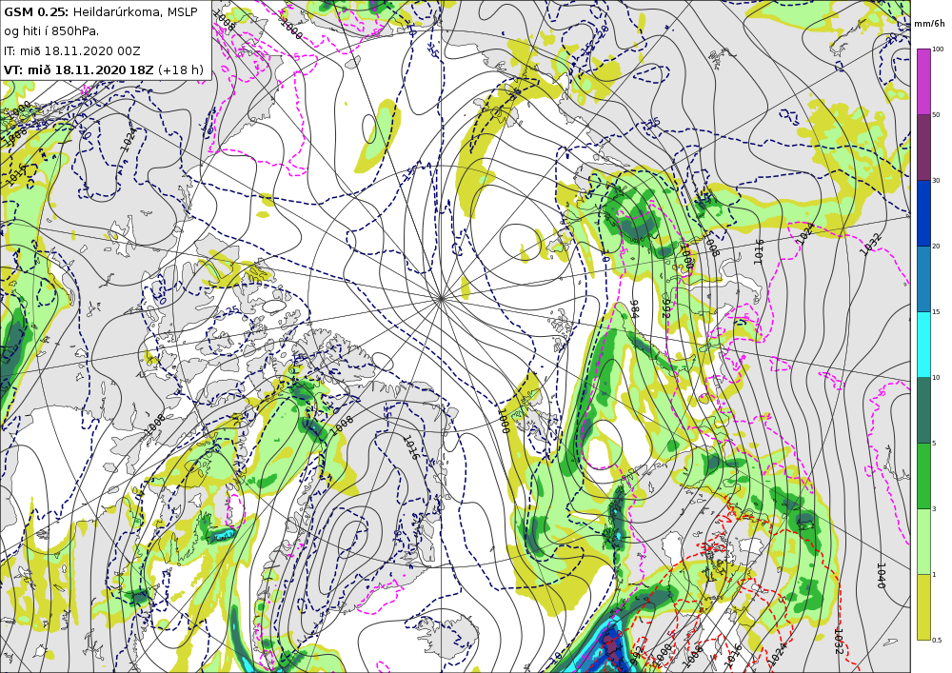The height and width of the screenshot is (673, 952).
Task: Click the legend tick label '30'
Action: (936, 180)
